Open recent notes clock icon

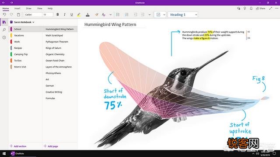point(4,38)
